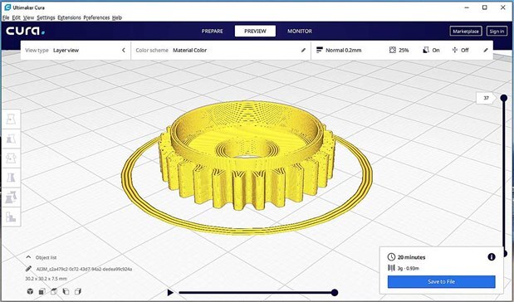Image resolution: width=514 pixels, height=302 pixels.
Task: Select the Move tool in left toolbar
Action: point(12,119)
